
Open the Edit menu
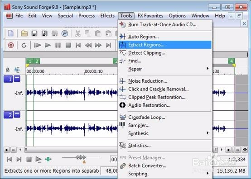32,16
